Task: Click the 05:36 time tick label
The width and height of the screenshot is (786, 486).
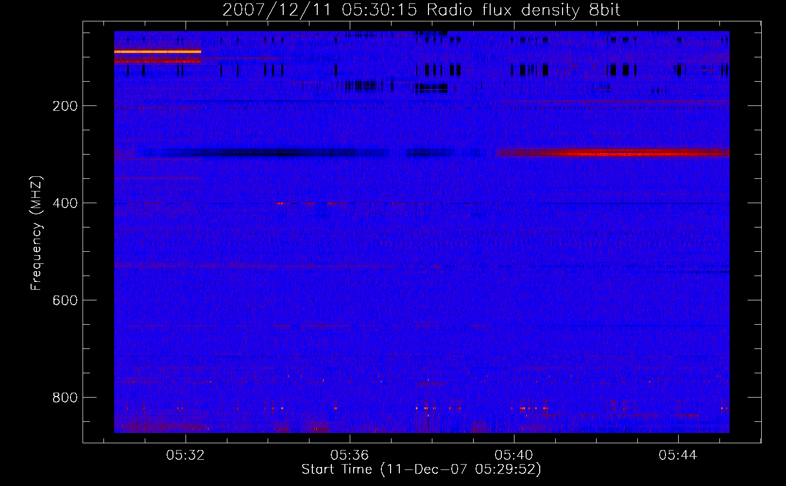Action: pyautogui.click(x=350, y=455)
